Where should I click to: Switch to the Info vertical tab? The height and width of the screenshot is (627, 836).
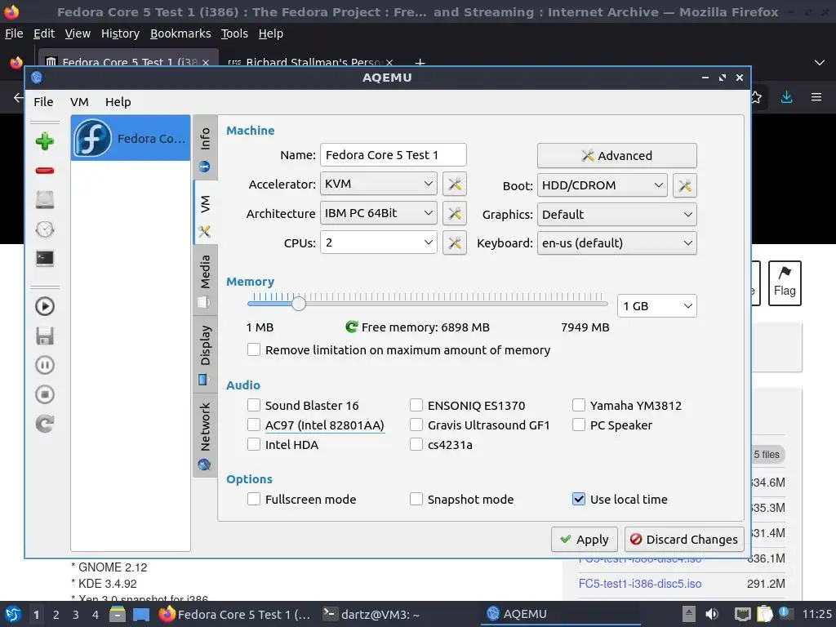tap(205, 148)
